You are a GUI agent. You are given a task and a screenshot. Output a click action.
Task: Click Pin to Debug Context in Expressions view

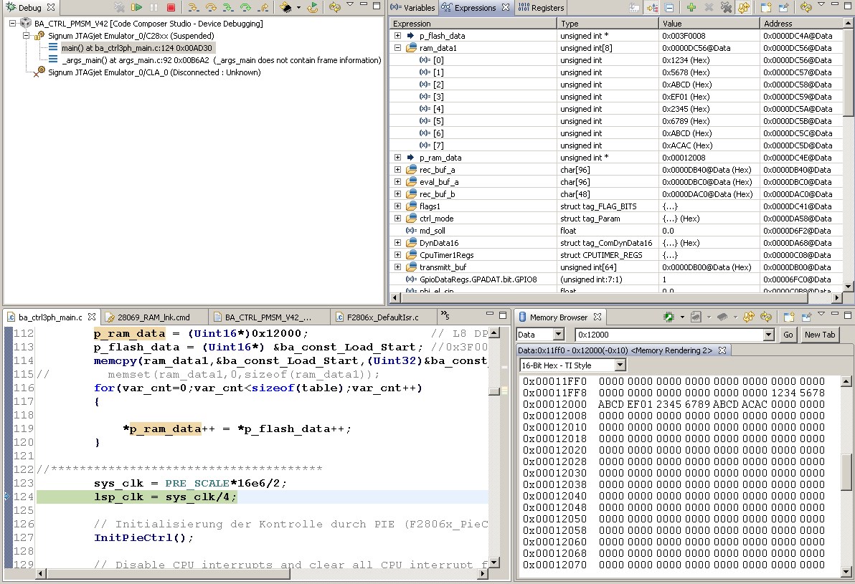tap(783, 7)
